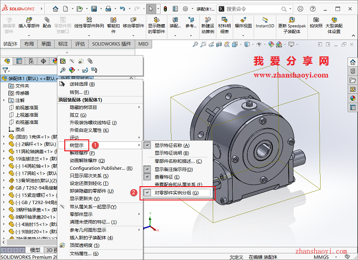This screenshot has width=358, height=260.
Task: Expand the 注解 tree node
Action: point(4,100)
